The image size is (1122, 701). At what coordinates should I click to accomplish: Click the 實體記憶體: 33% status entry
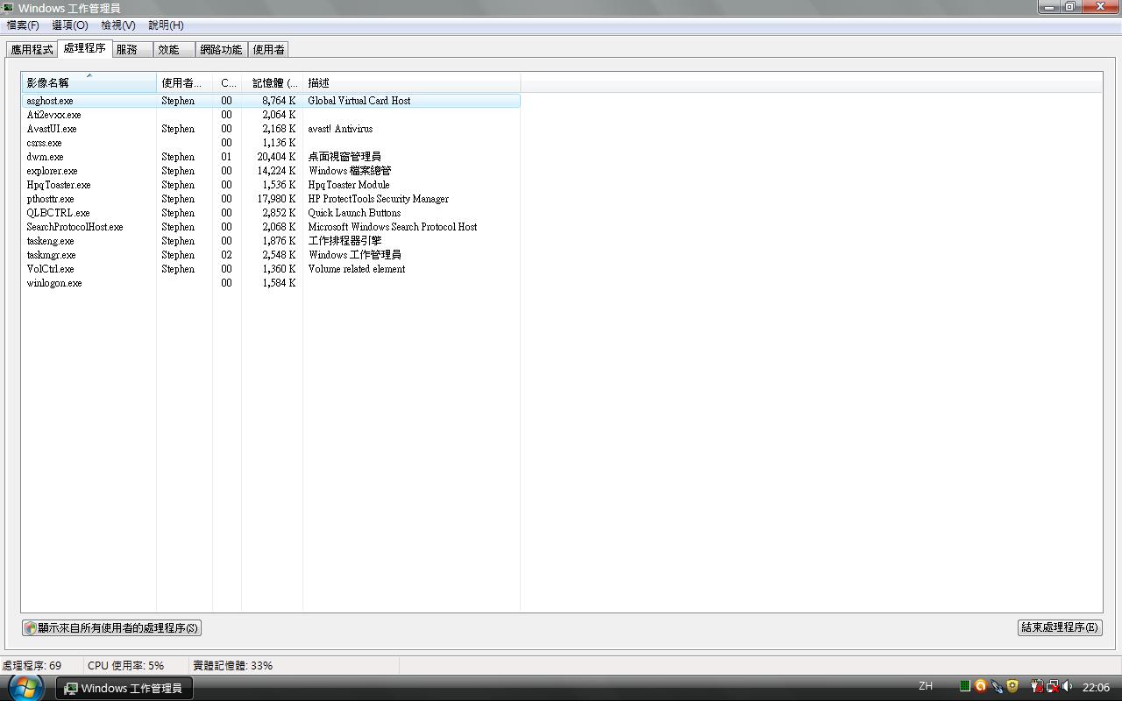(x=232, y=665)
